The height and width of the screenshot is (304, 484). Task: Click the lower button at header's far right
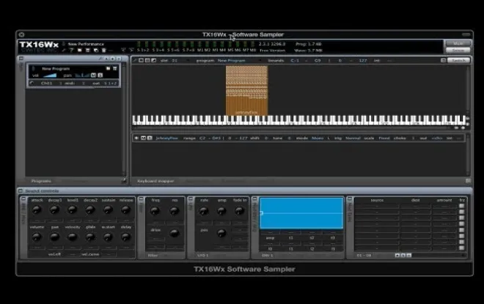click(458, 51)
